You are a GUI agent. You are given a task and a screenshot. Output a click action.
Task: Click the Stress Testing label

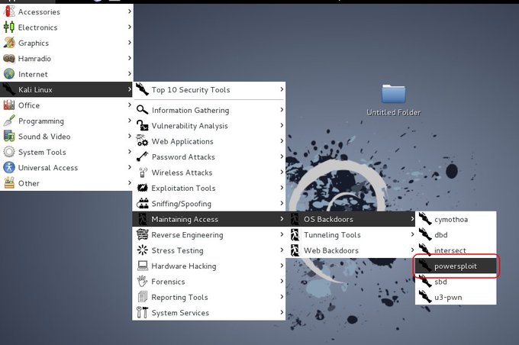177,250
